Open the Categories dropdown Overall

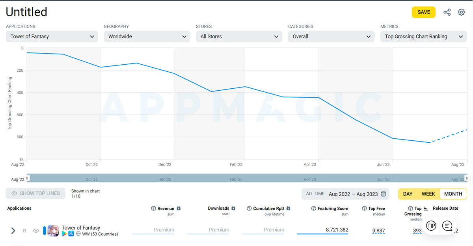coord(331,36)
